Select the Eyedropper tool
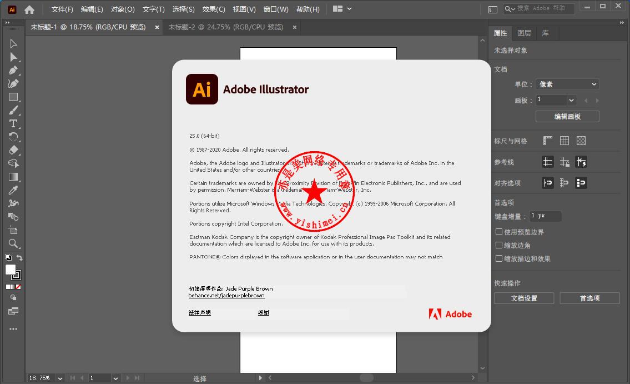The height and width of the screenshot is (384, 630). click(x=13, y=190)
